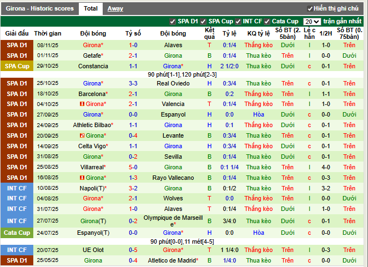Click the 0-5 score of UE Olot match
Image resolution: width=368 pixels, height=267 pixels.
(x=133, y=250)
